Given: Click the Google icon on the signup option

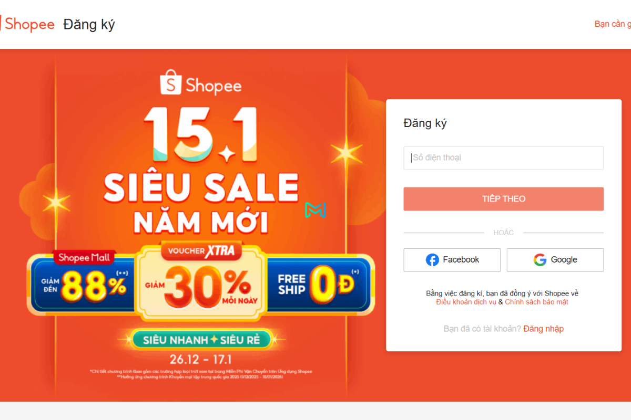Looking at the screenshot, I should click(540, 259).
